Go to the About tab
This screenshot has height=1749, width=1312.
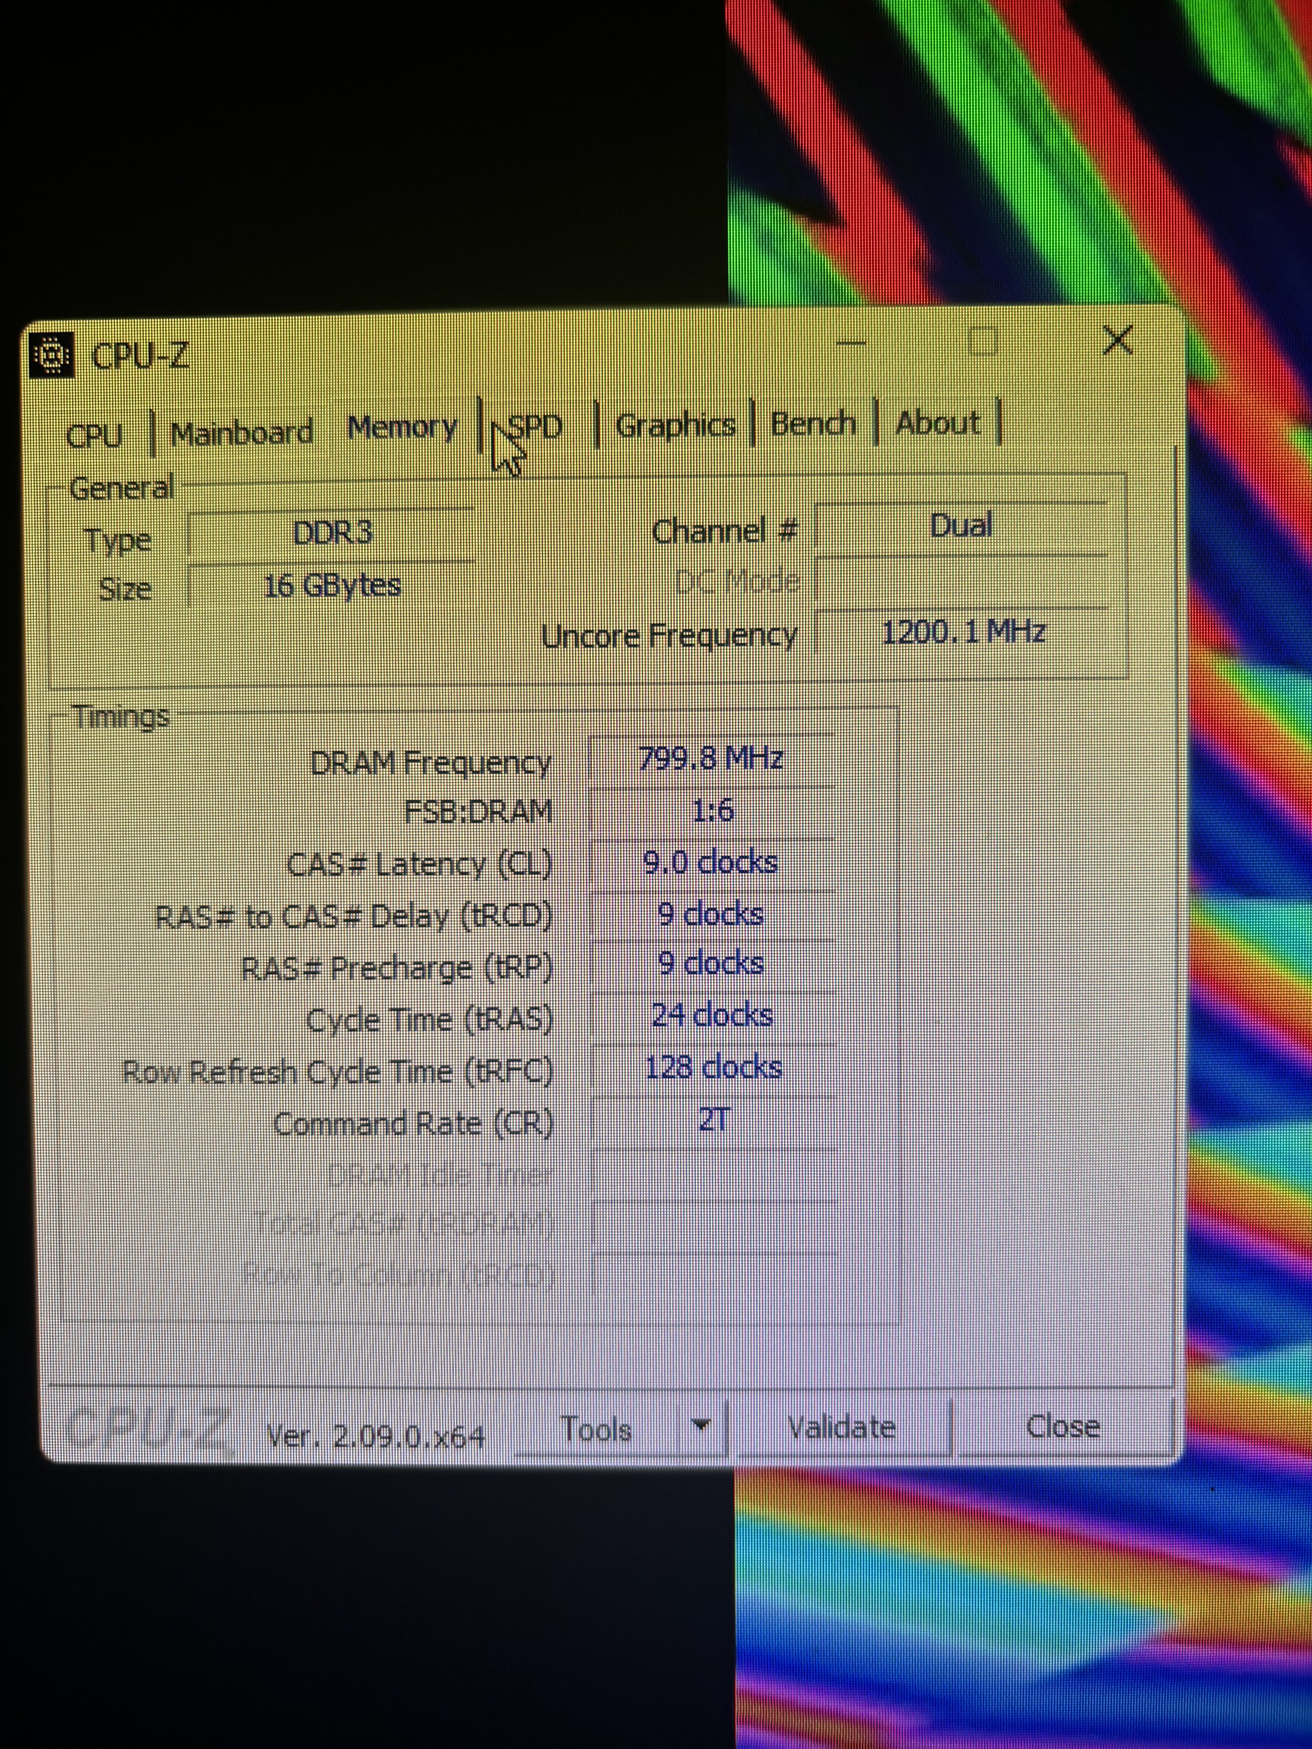click(x=938, y=423)
